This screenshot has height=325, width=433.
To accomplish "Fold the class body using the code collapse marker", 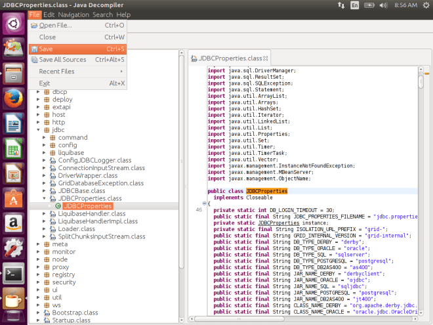I will [x=204, y=202].
